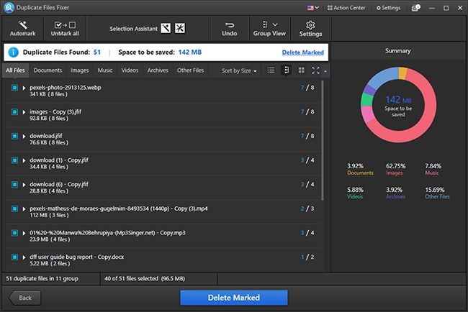Click the file list vertical scrollbar
The height and width of the screenshot is (312, 468).
(x=323, y=140)
